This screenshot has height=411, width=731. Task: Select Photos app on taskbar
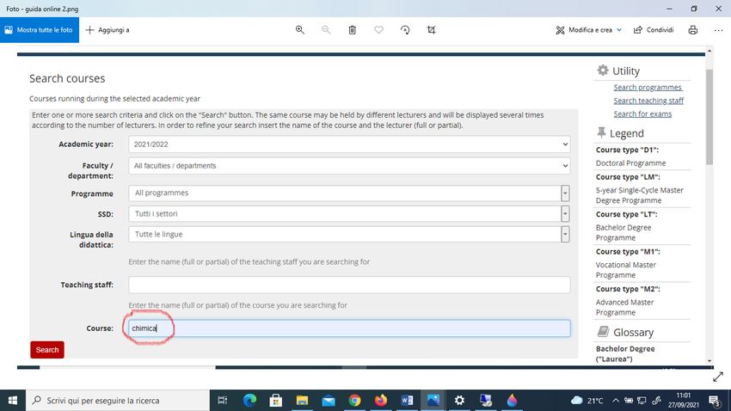433,401
